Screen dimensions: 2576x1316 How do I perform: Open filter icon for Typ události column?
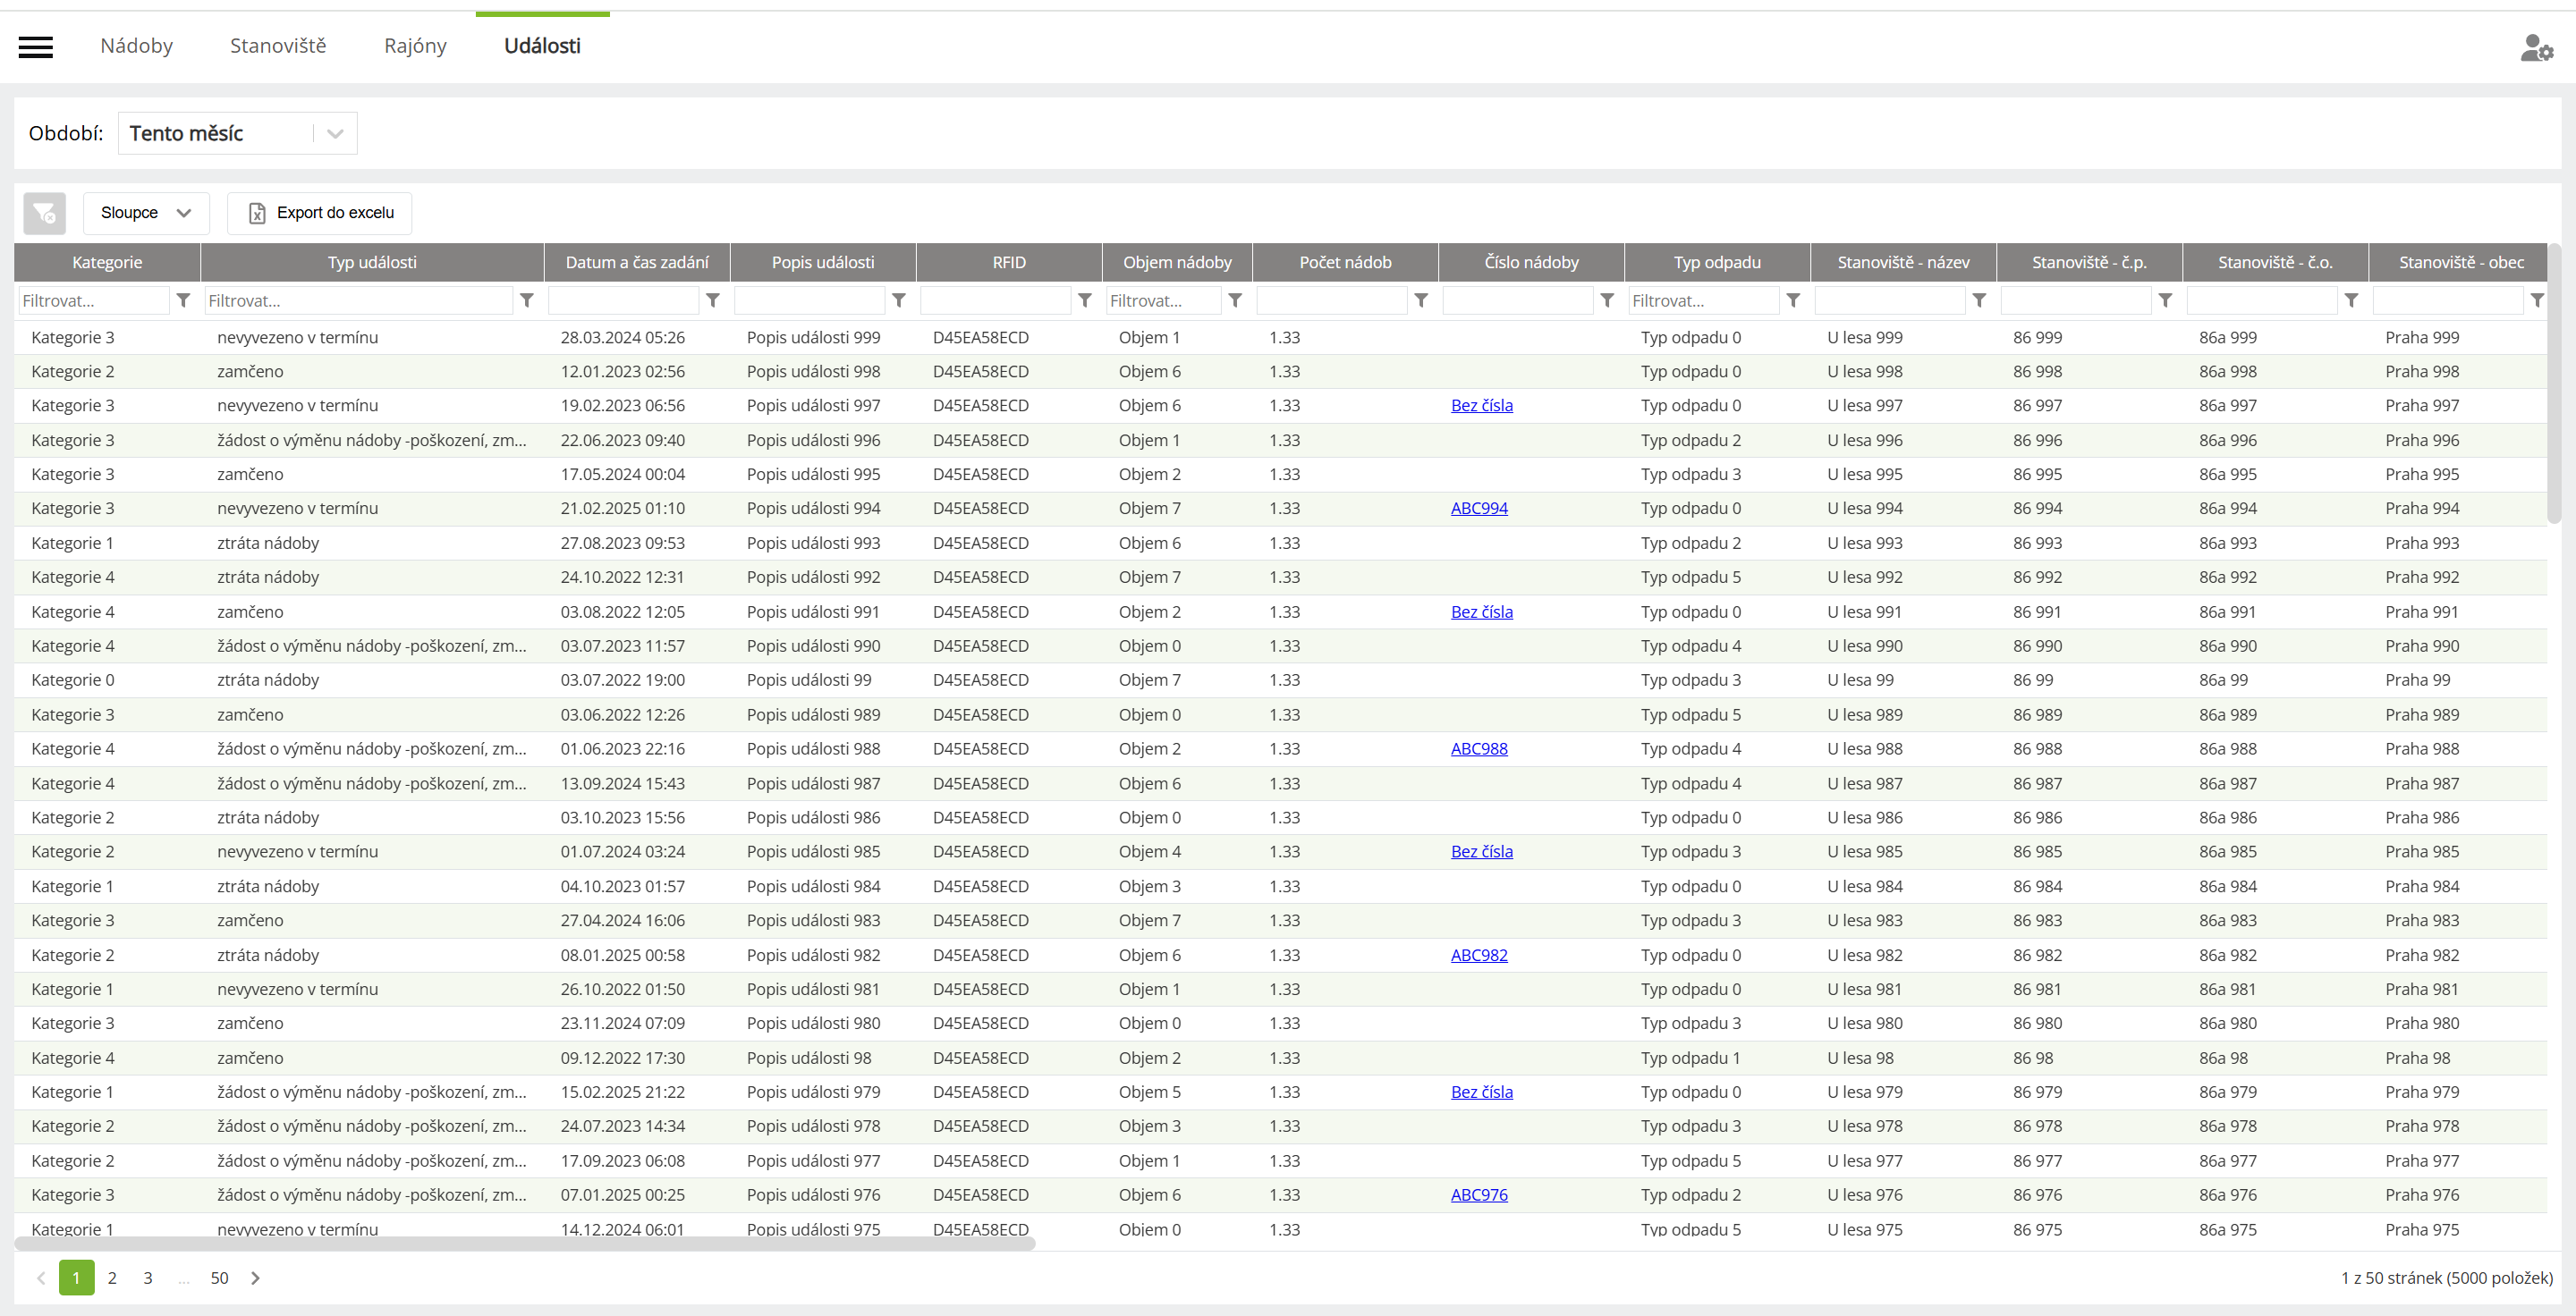[527, 299]
